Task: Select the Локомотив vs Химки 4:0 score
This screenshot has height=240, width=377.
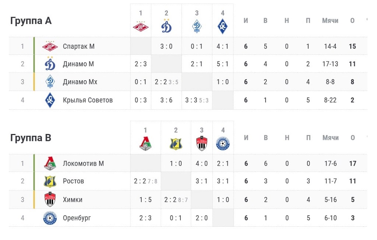Action: click(202, 163)
